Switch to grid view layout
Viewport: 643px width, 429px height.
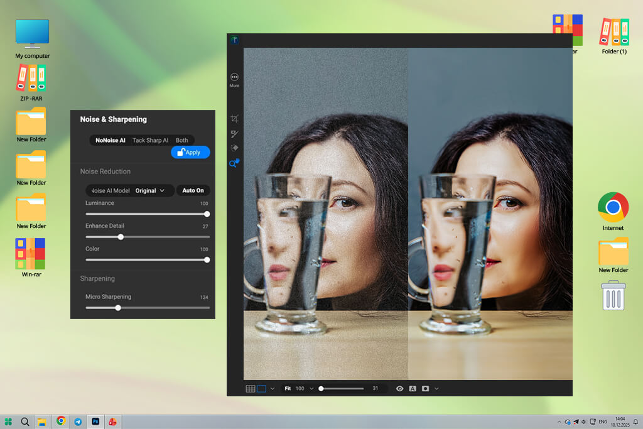pyautogui.click(x=250, y=388)
